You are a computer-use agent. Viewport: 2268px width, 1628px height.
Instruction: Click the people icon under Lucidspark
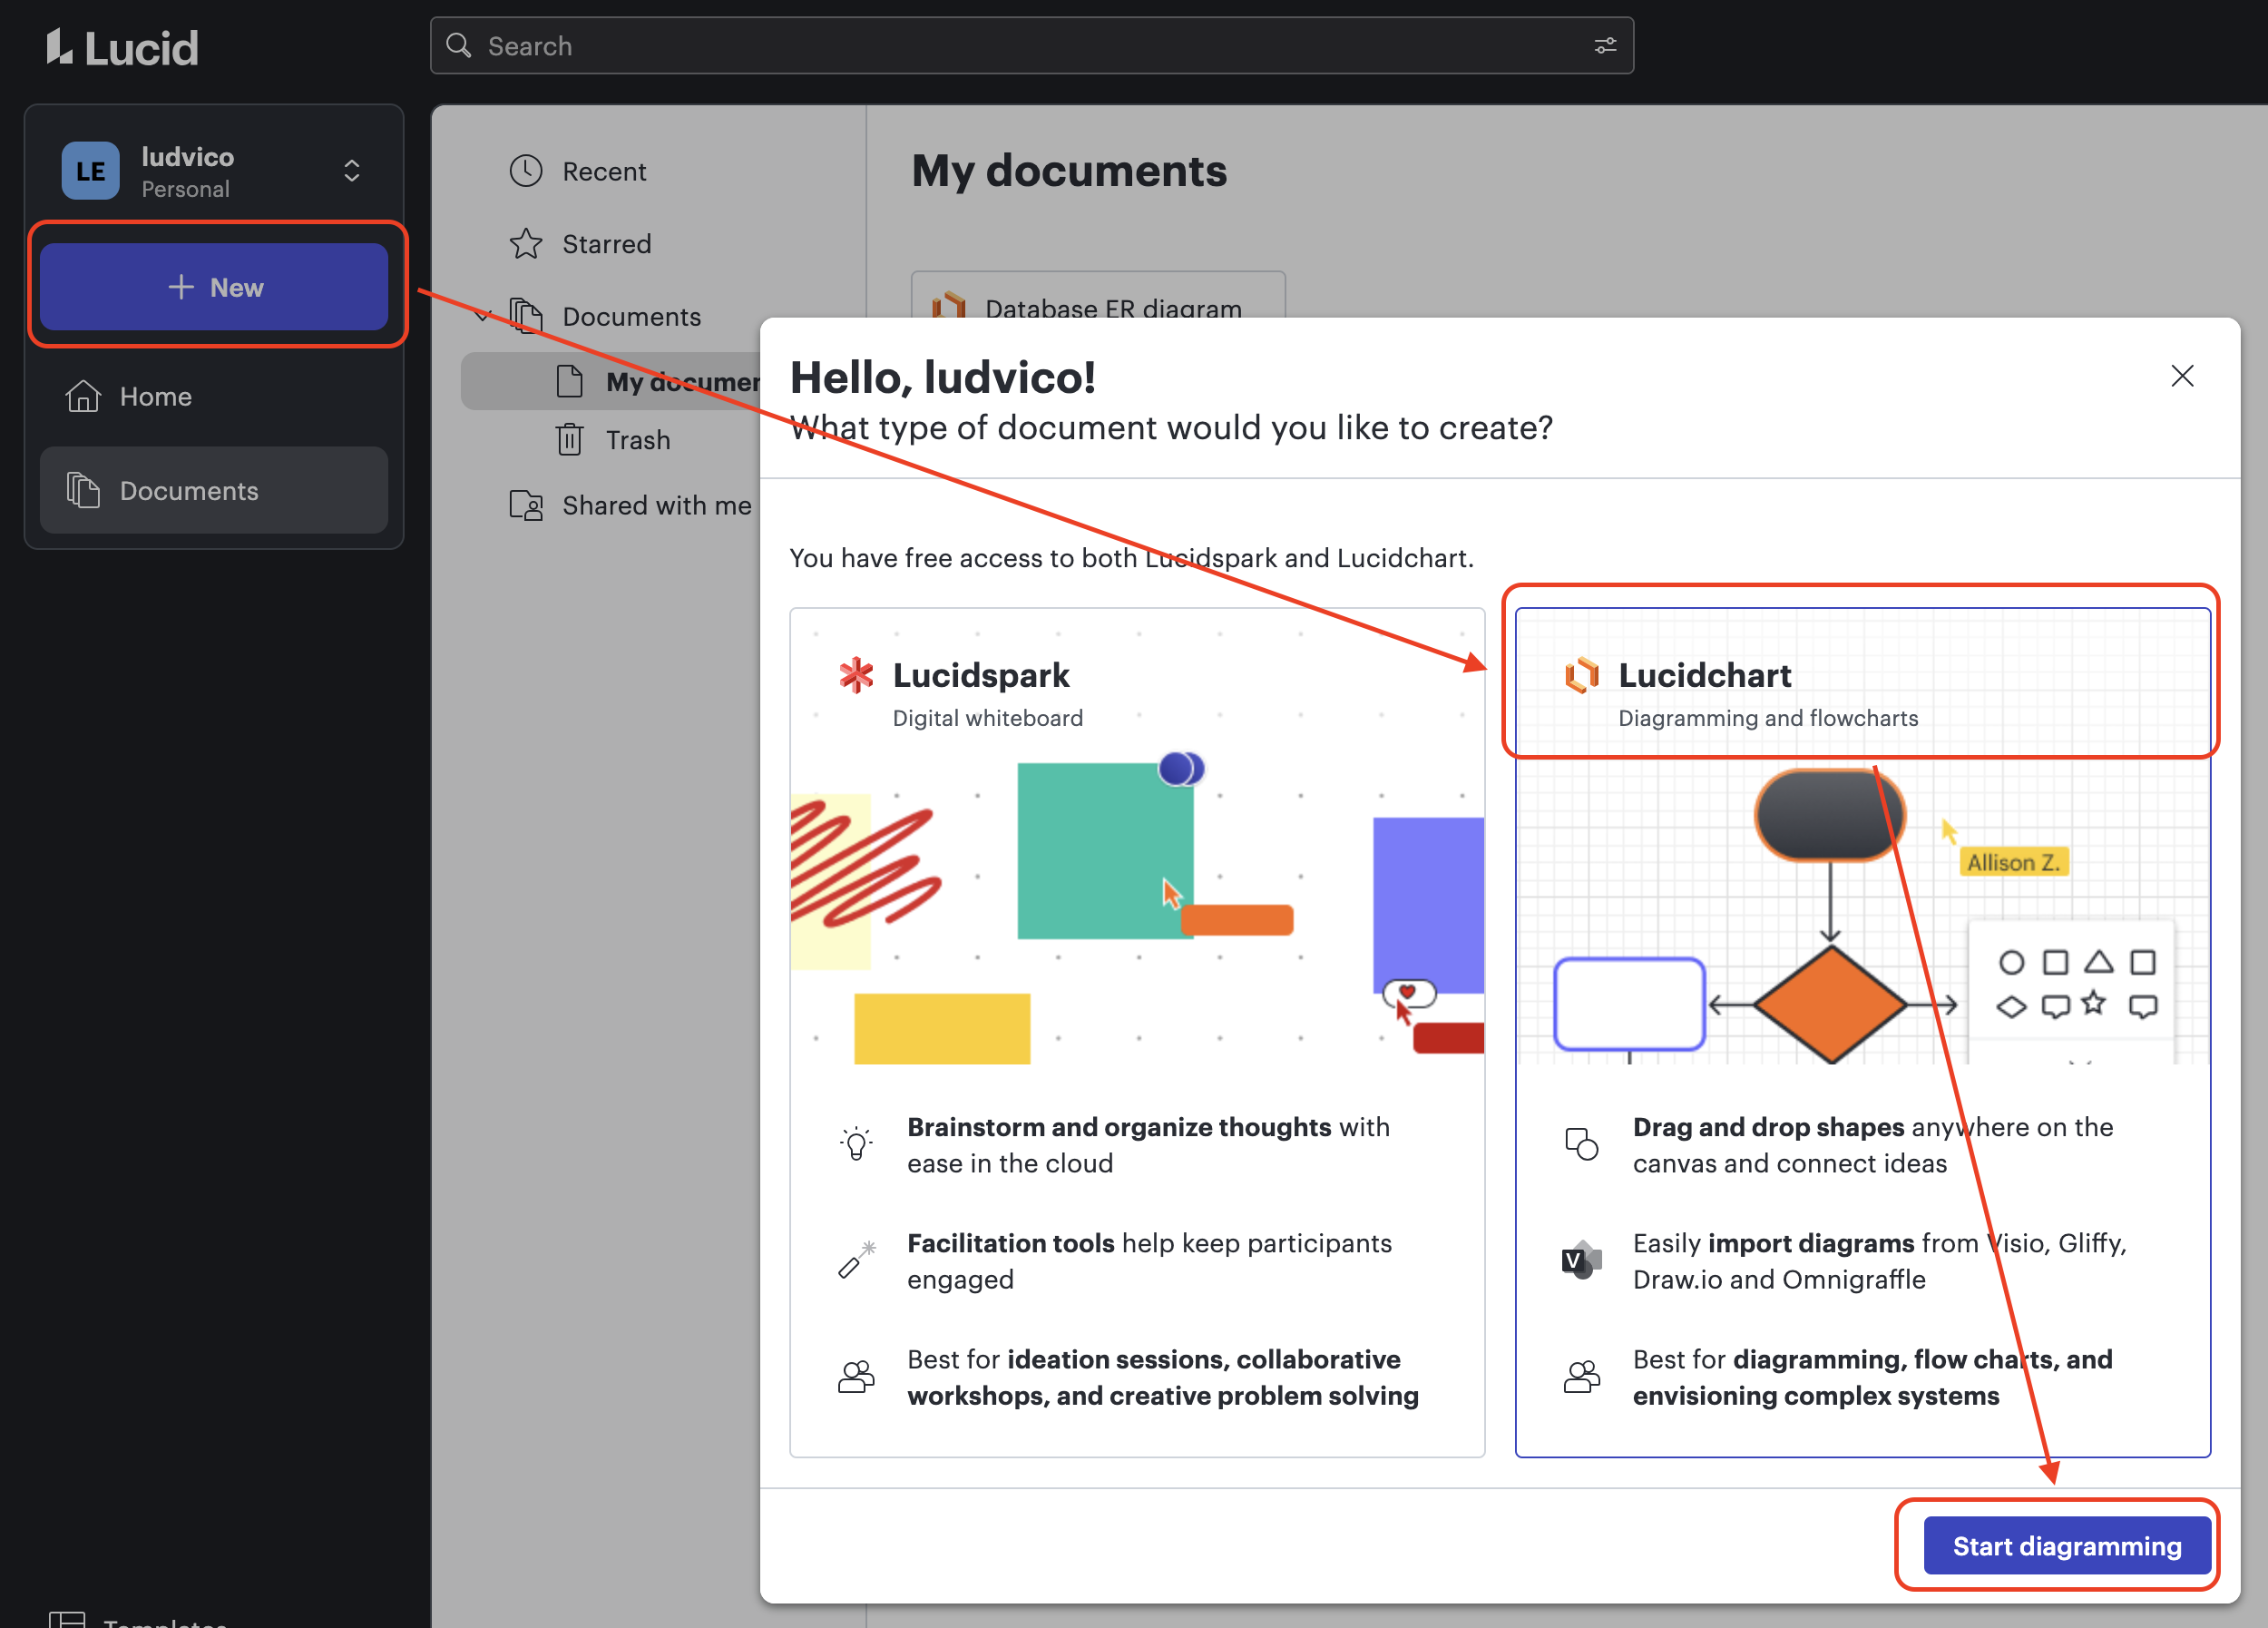(856, 1377)
